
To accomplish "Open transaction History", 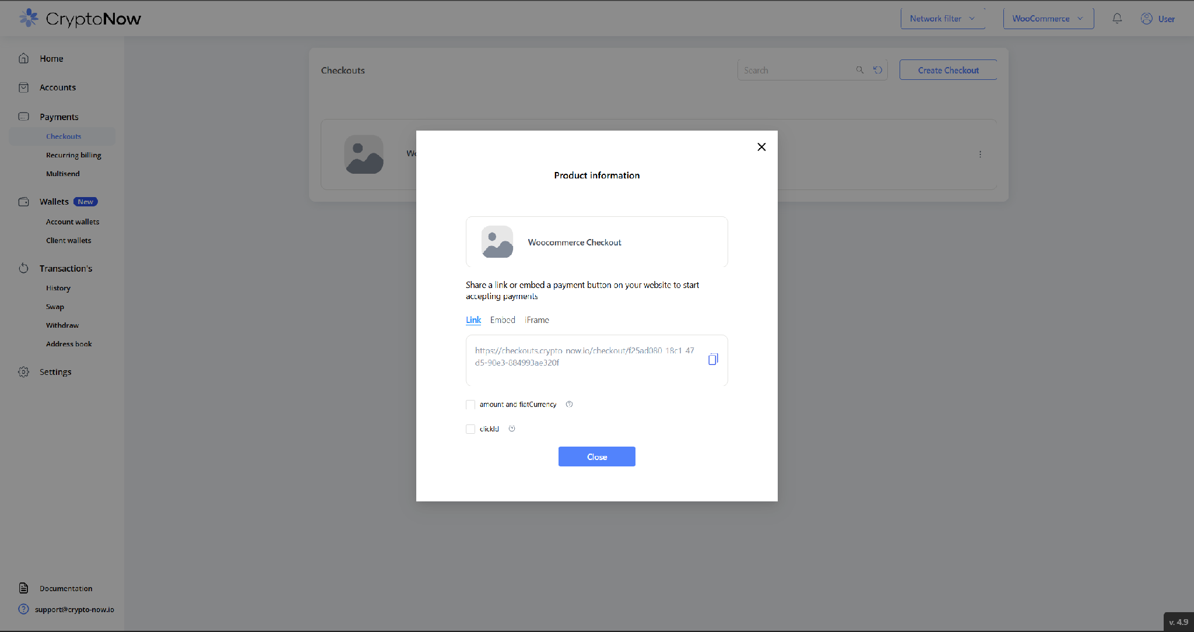I will click(x=58, y=288).
